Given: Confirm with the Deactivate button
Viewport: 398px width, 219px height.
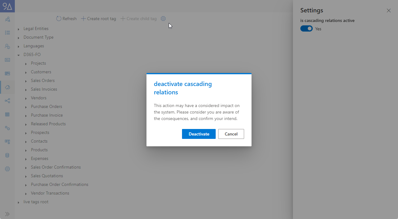Looking at the screenshot, I should [x=199, y=134].
